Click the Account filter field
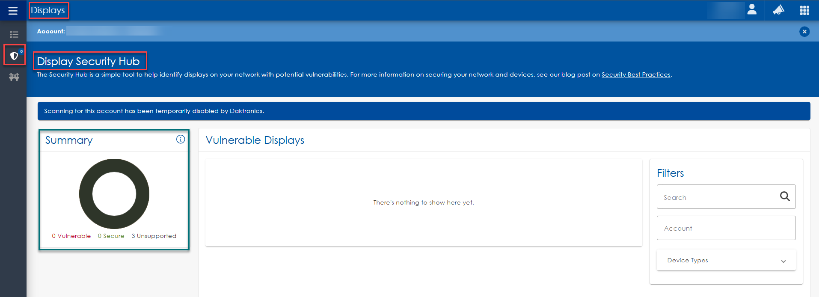Image resolution: width=819 pixels, height=297 pixels. [x=726, y=228]
